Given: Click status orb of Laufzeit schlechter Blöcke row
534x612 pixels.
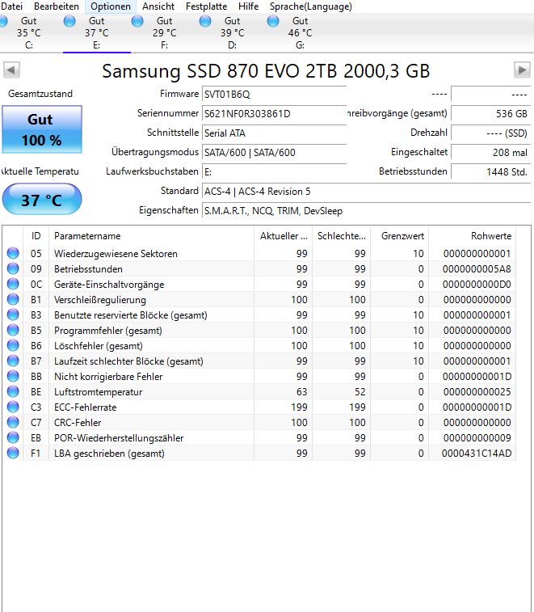Looking at the screenshot, I should [x=13, y=361].
